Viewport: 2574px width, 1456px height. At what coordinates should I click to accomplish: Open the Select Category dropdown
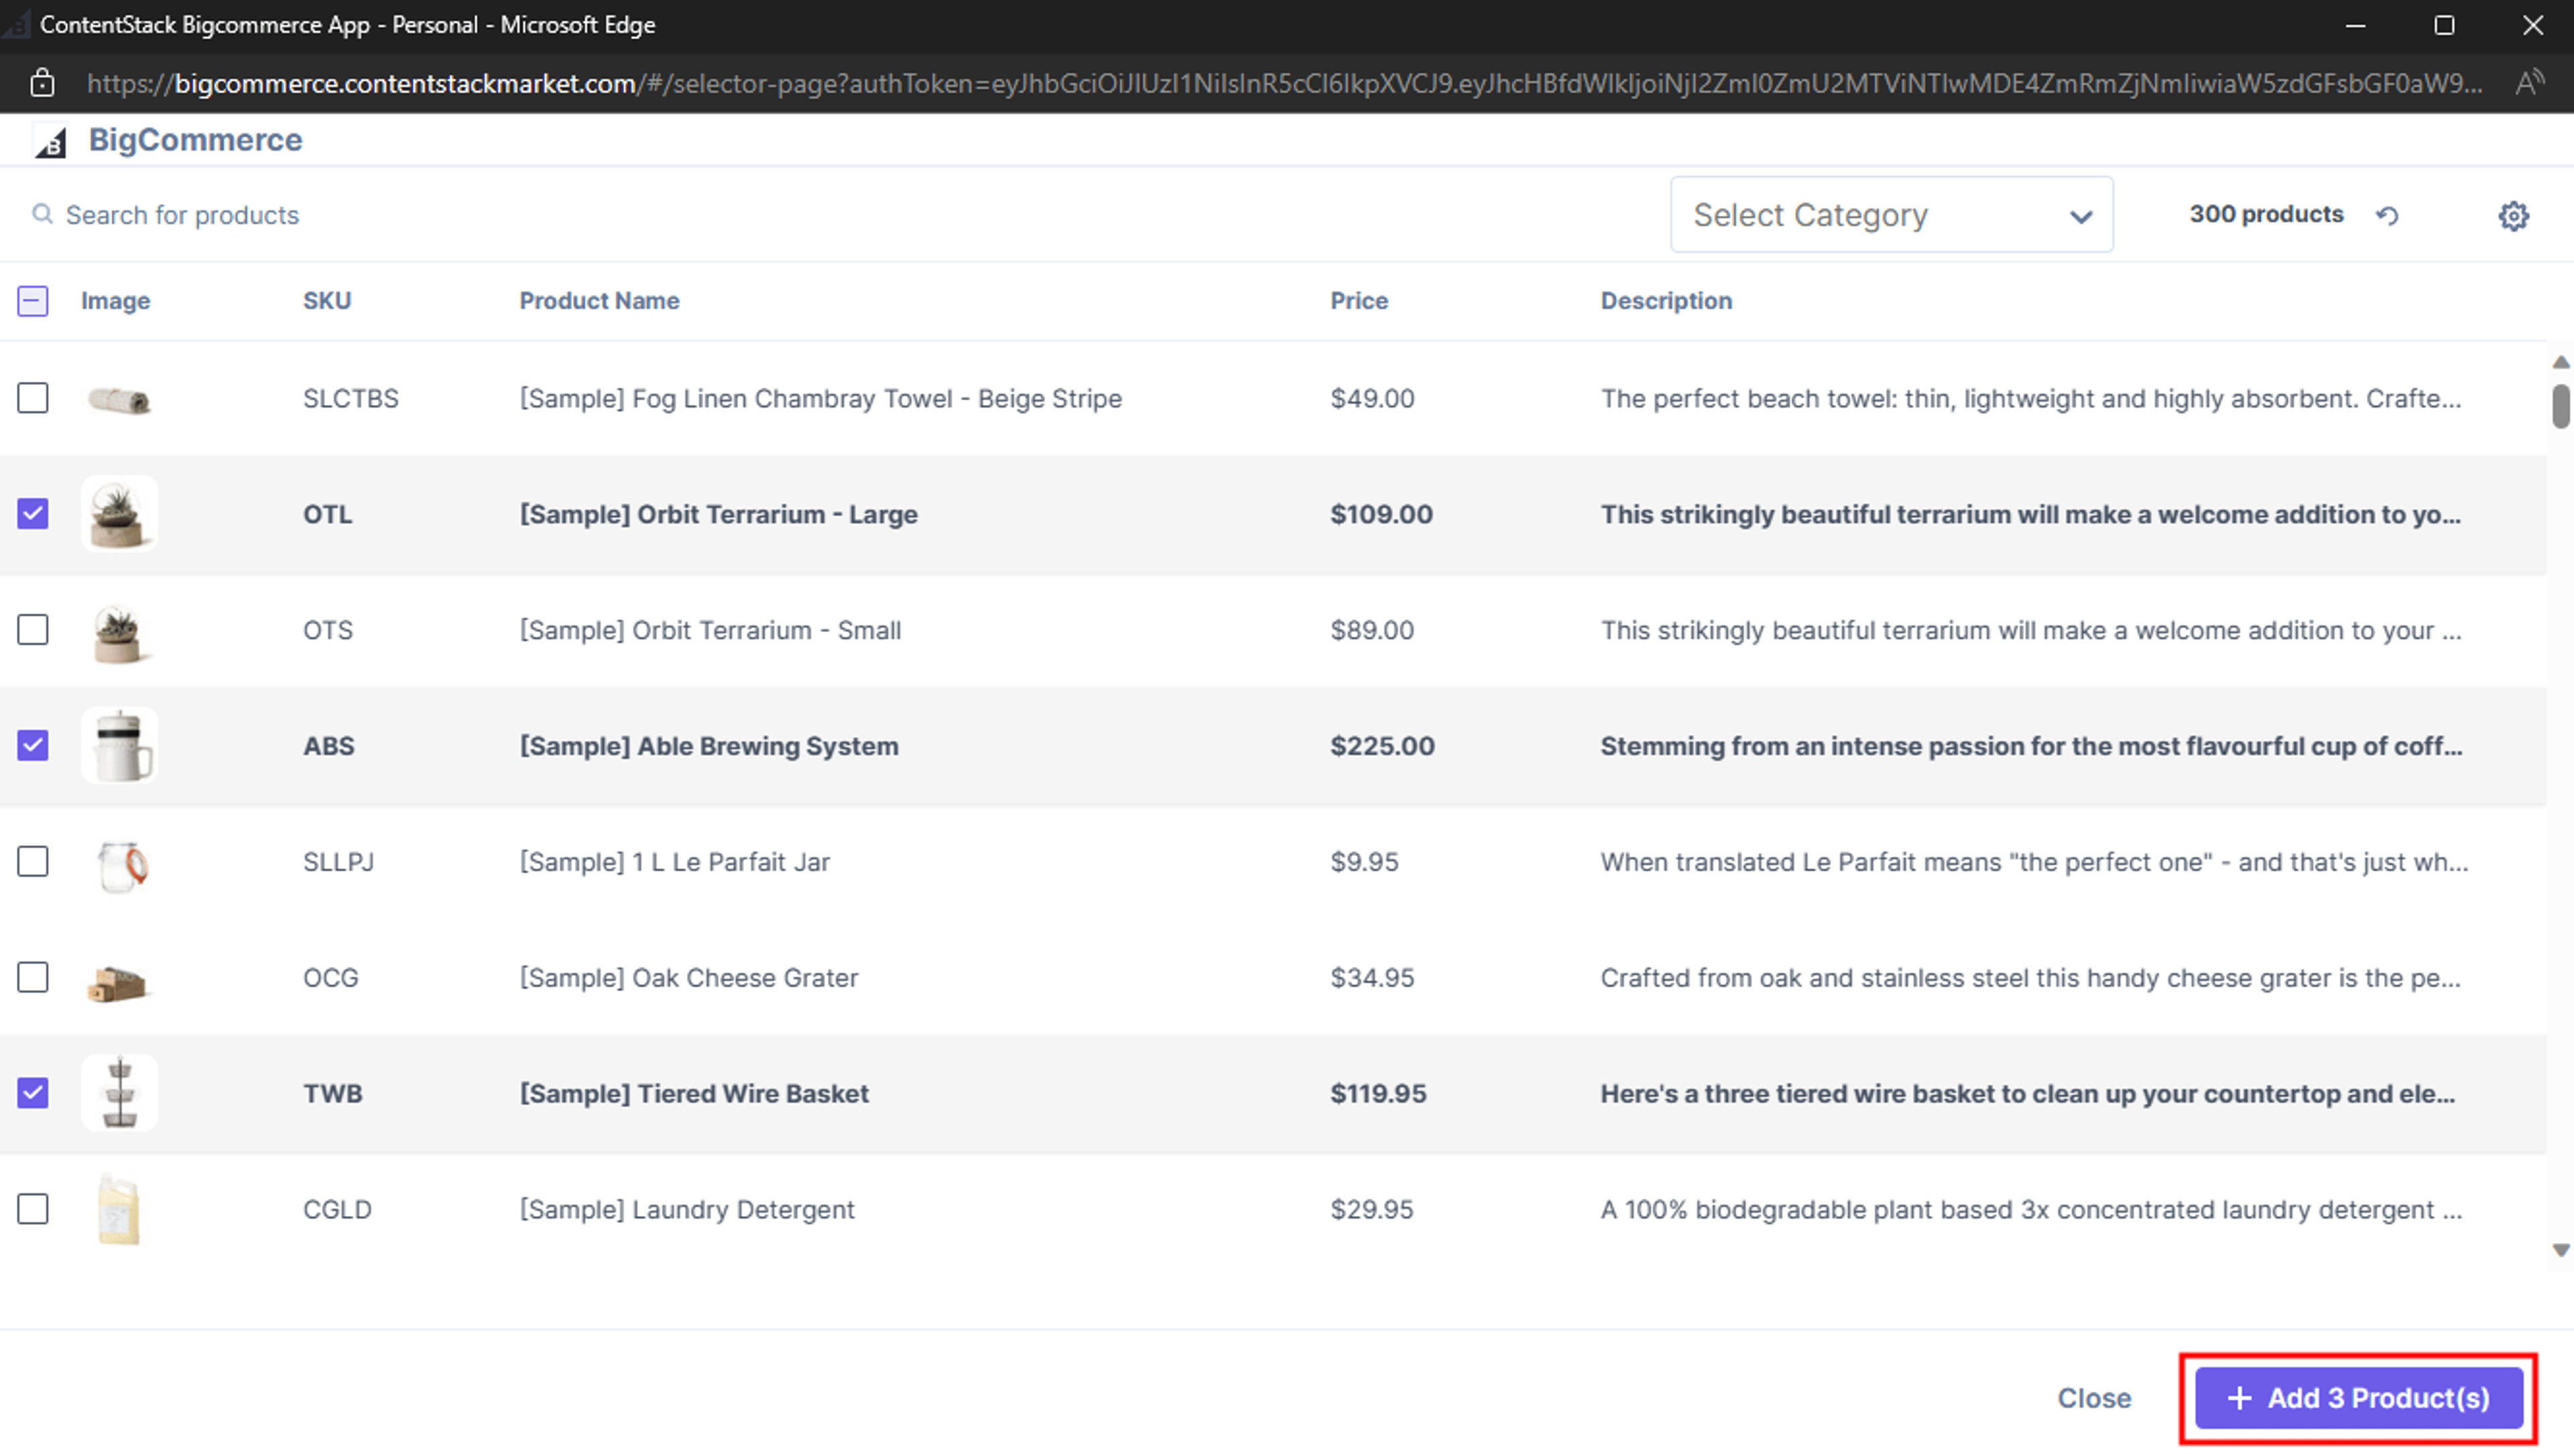pos(1891,215)
